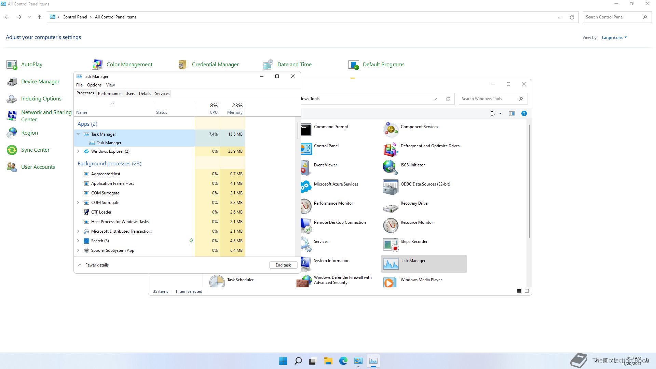Expand Search (3) process group
The image size is (656, 369).
78,241
